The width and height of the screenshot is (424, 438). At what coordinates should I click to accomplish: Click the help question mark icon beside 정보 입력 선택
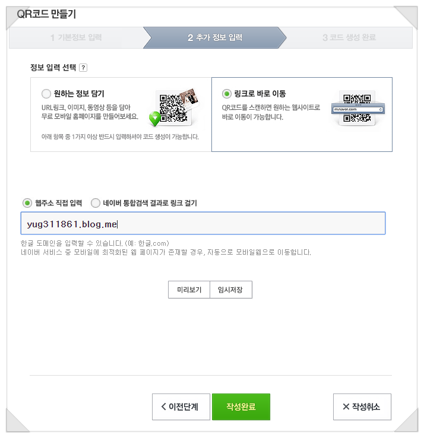coord(83,68)
